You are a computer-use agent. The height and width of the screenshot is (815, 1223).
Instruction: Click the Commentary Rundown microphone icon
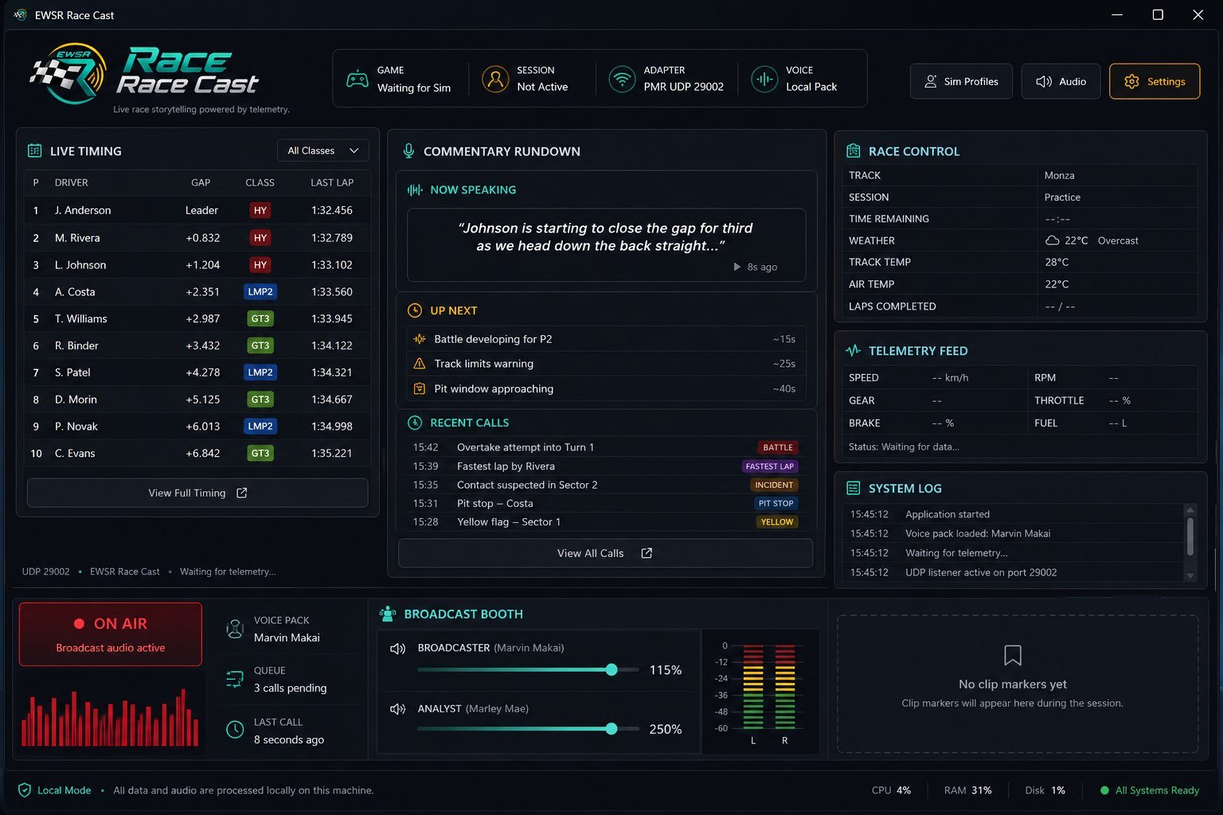point(408,150)
